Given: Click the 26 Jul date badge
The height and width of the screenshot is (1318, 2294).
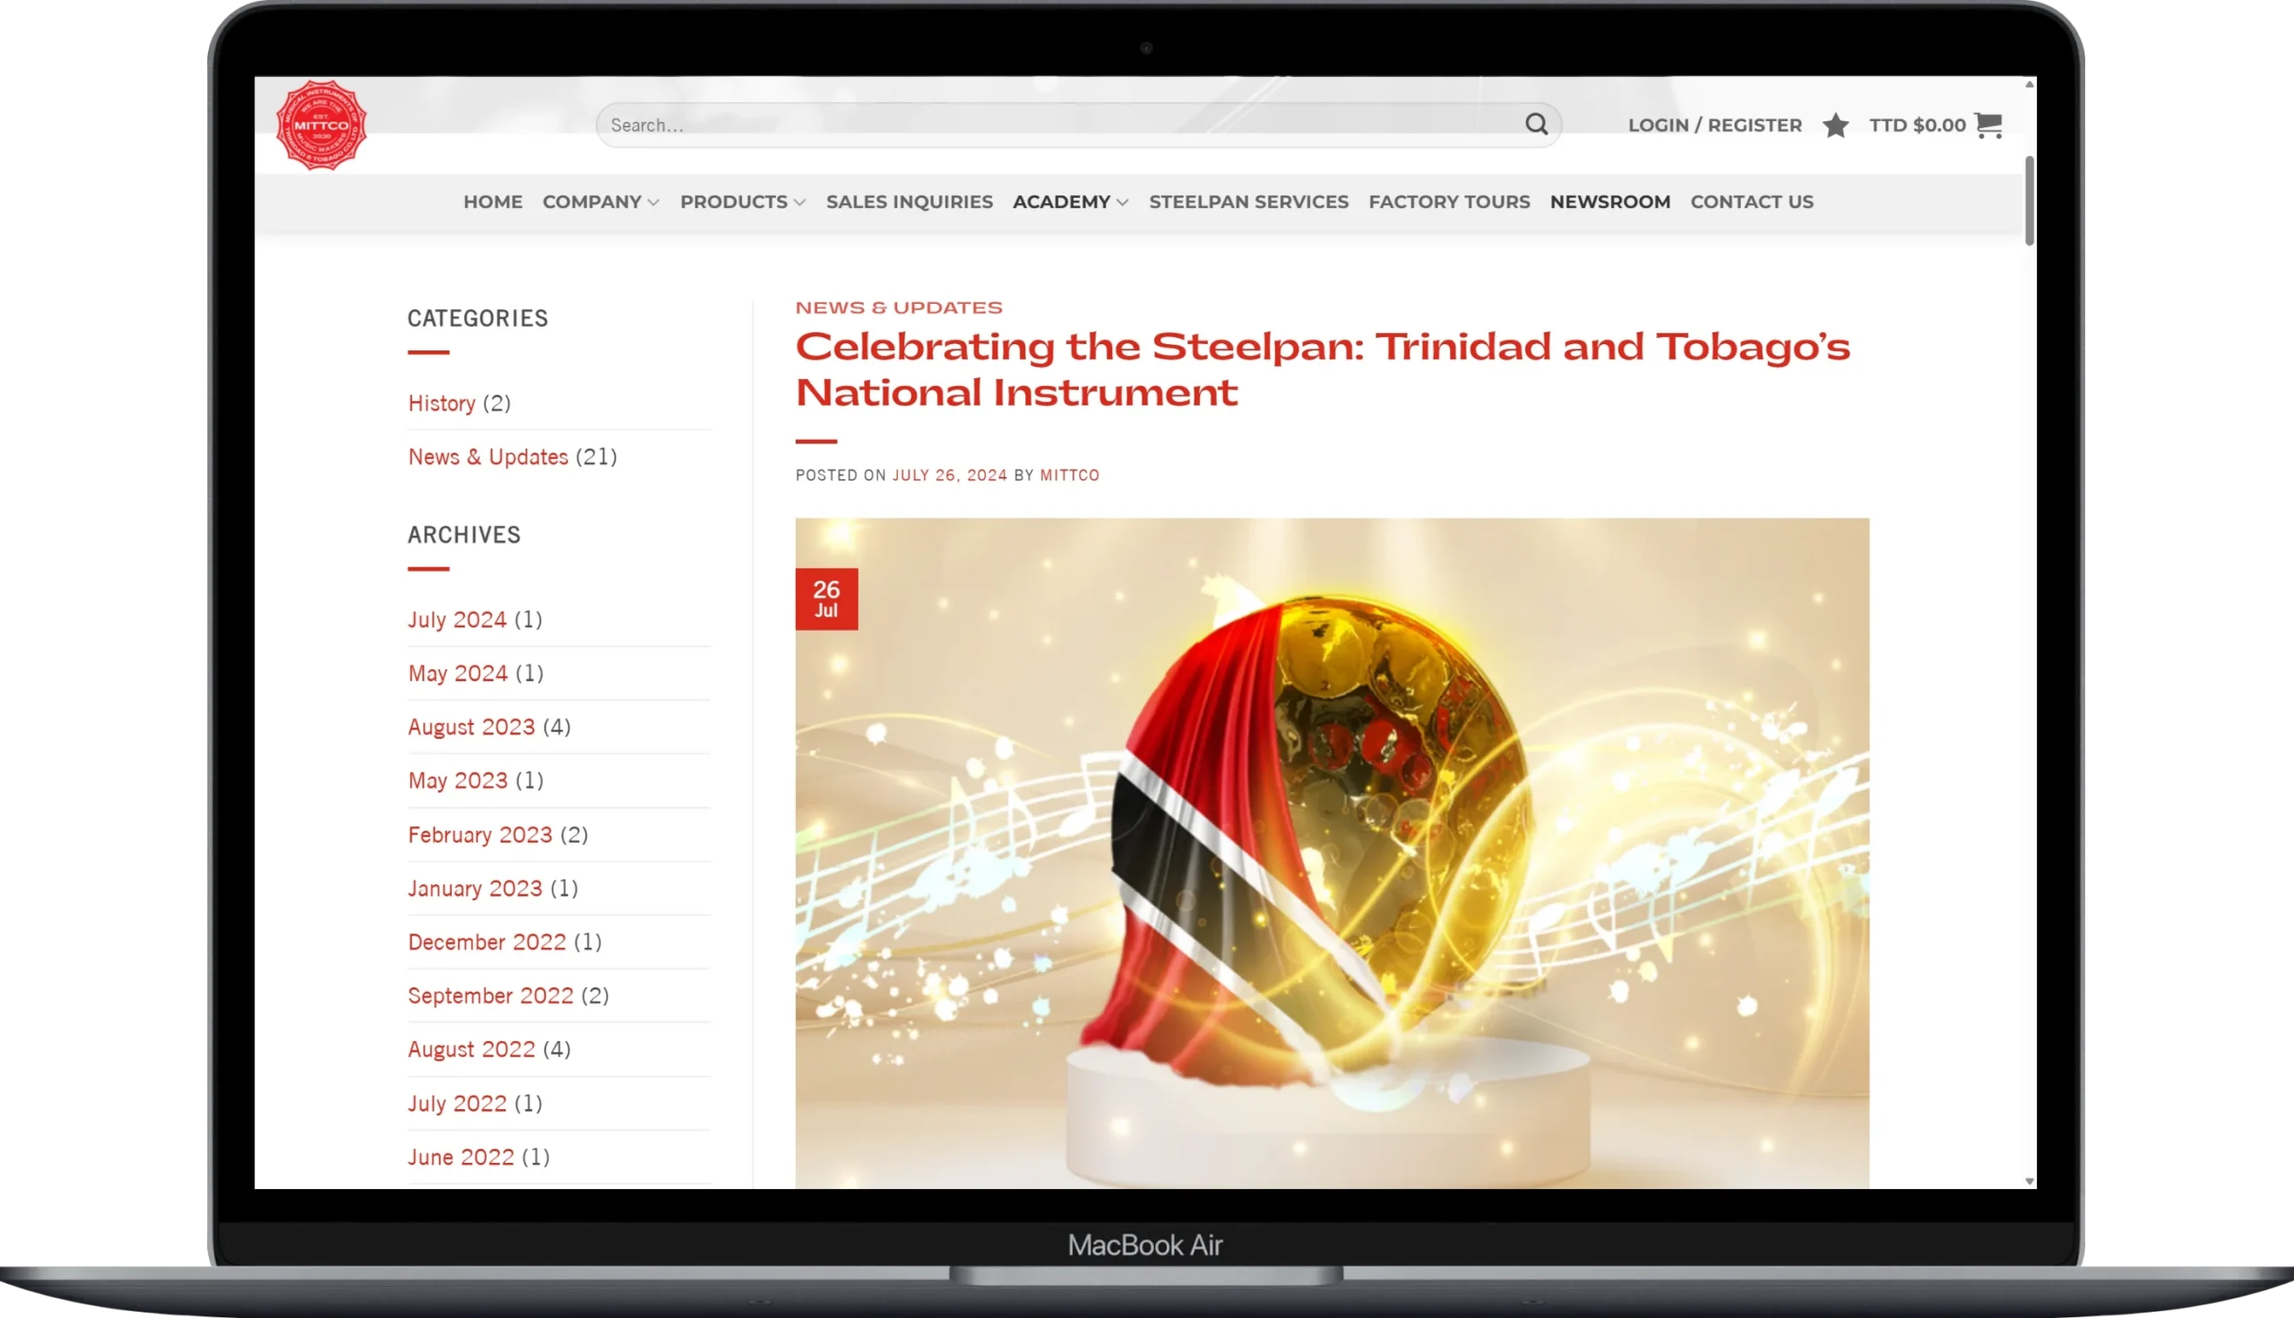Looking at the screenshot, I should (825, 599).
